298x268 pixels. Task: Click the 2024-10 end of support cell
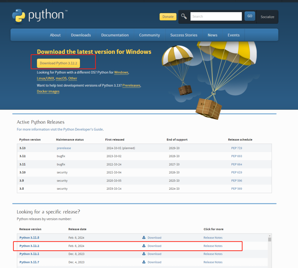(x=174, y=189)
